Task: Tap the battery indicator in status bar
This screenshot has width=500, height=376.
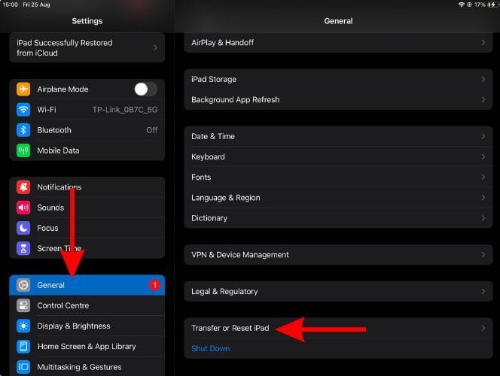Action: point(488,5)
